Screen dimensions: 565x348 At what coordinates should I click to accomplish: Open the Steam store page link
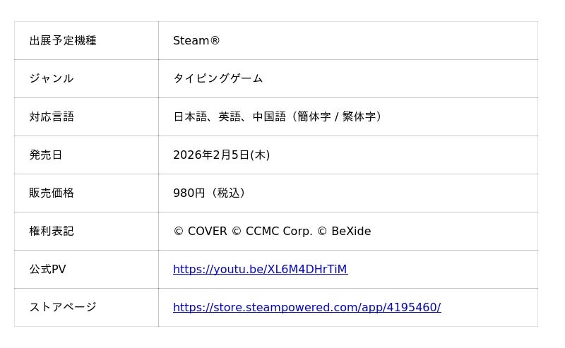tap(307, 307)
